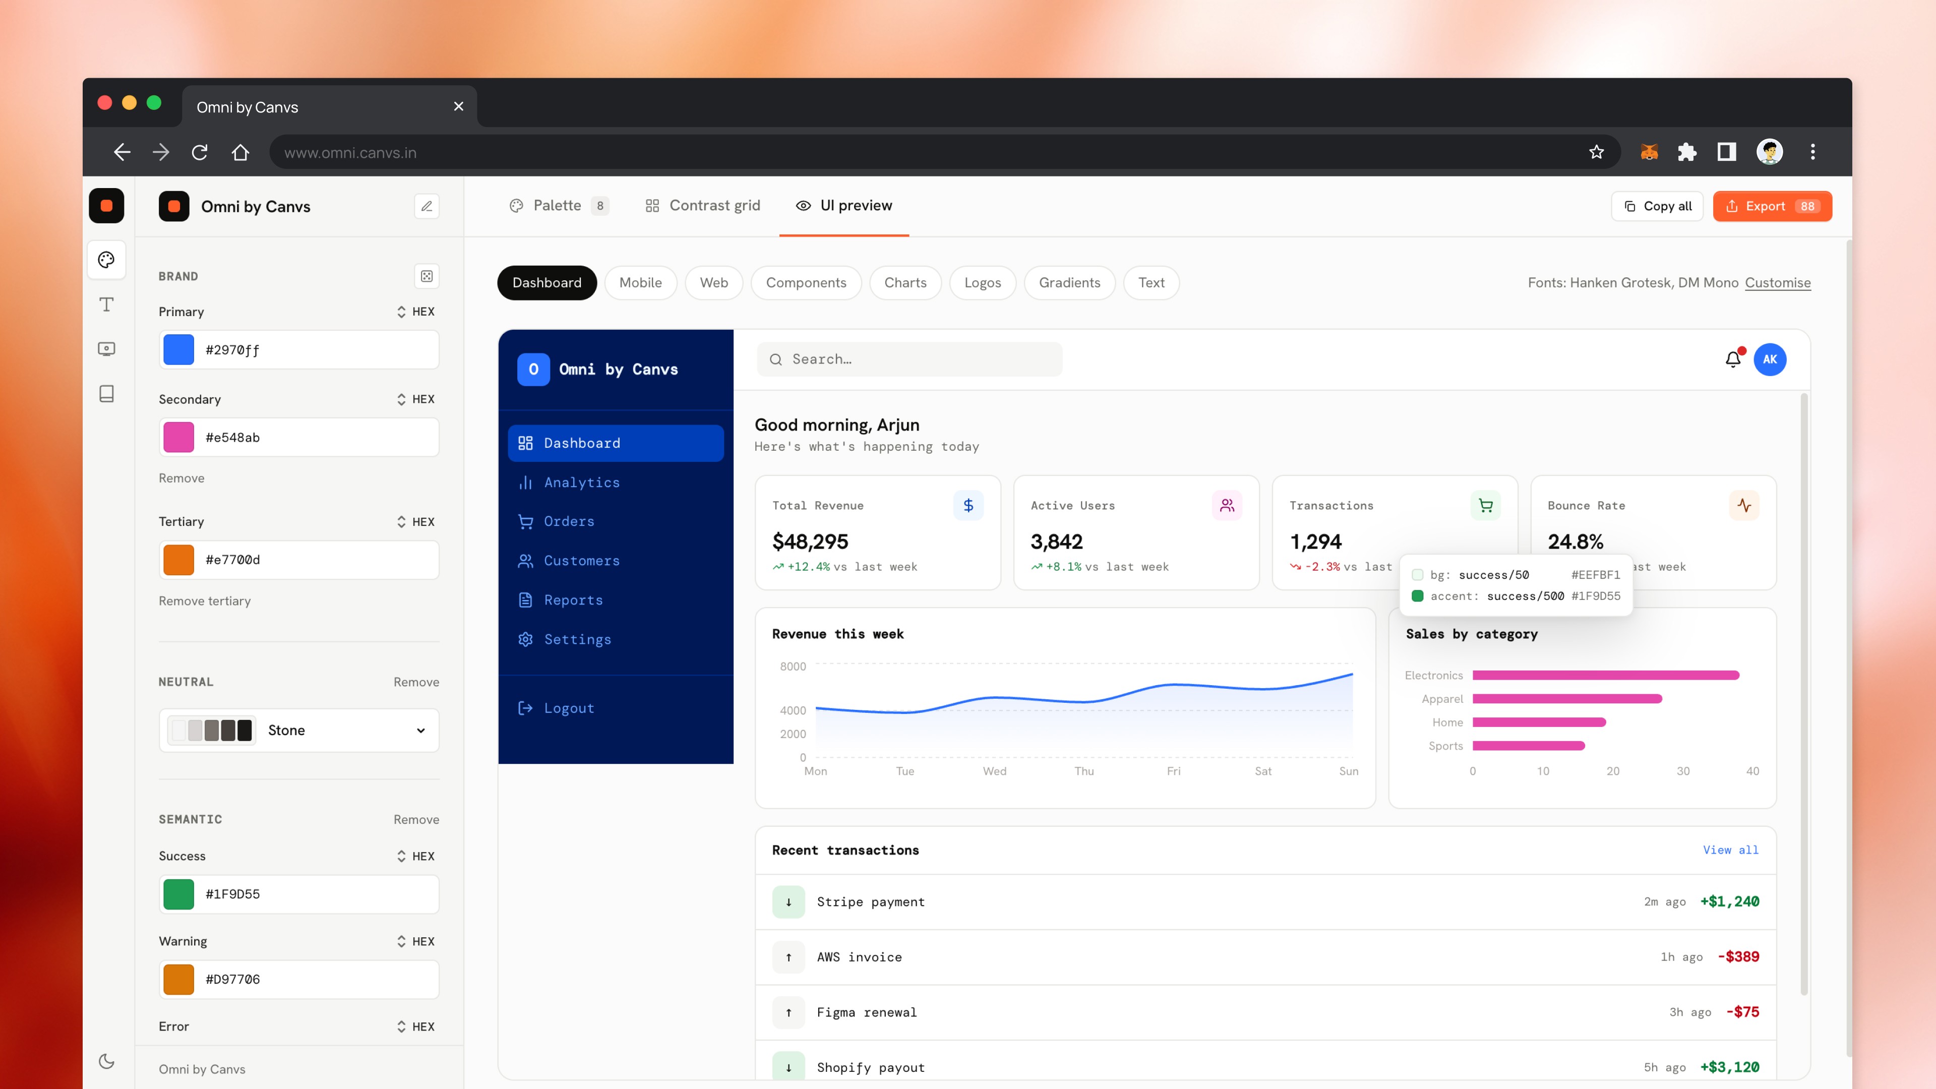The width and height of the screenshot is (1936, 1089).
Task: Click the Export button
Action: pos(1772,206)
